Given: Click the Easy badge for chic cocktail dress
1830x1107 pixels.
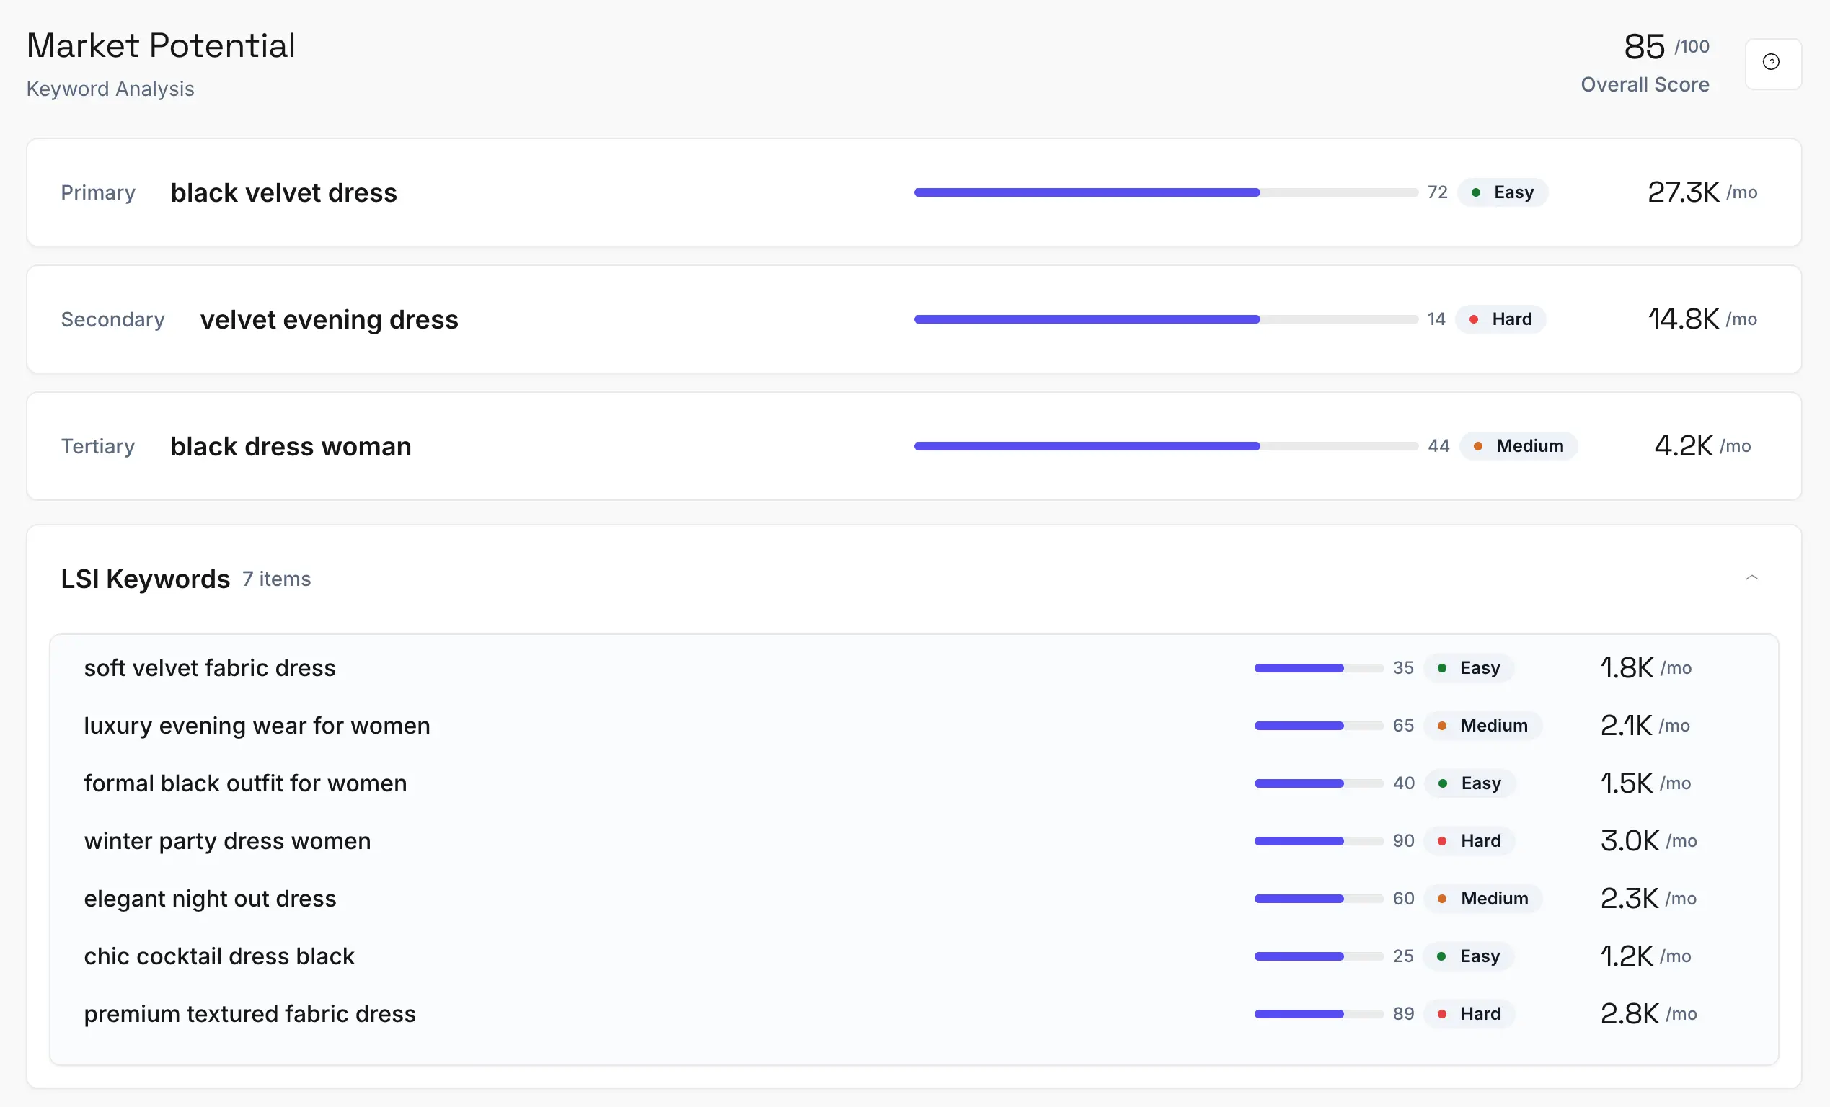Looking at the screenshot, I should click(x=1468, y=956).
